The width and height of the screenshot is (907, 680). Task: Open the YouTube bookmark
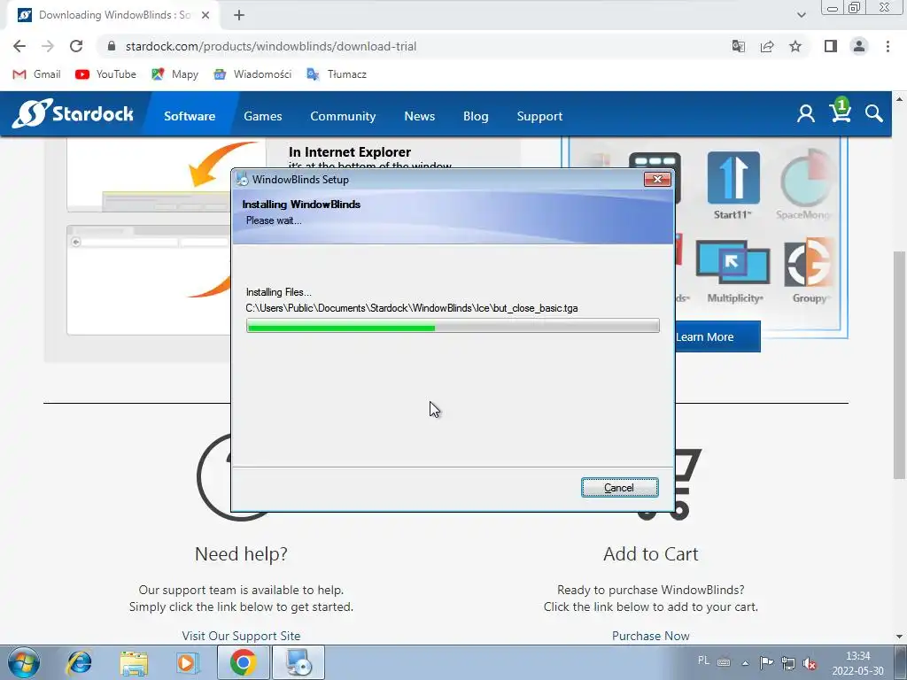[106, 74]
